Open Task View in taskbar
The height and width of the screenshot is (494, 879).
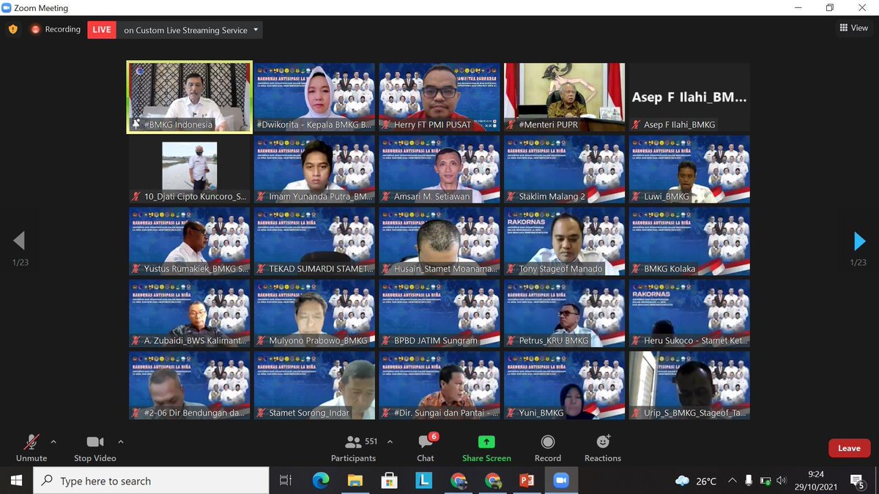[286, 481]
